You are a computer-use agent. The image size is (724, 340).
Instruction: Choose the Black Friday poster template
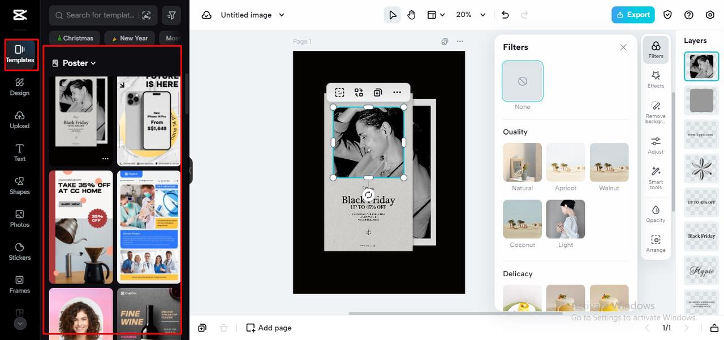[81, 121]
